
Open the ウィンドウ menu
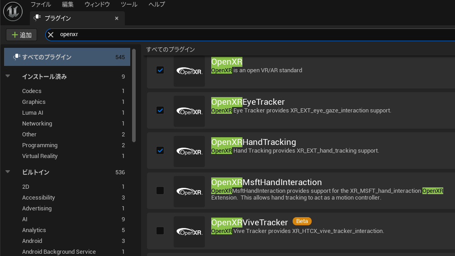[97, 5]
